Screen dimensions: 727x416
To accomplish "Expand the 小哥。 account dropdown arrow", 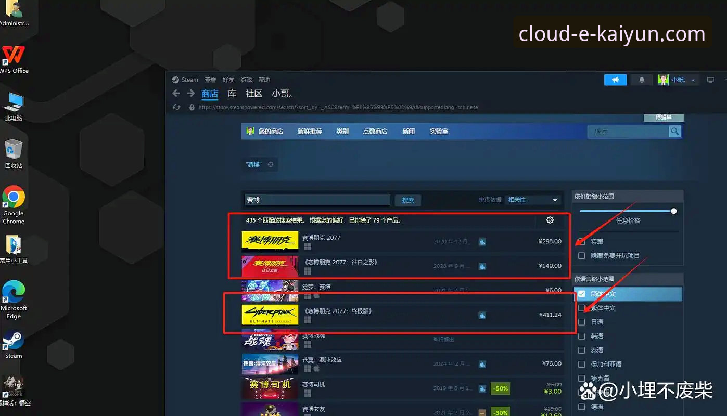I will pyautogui.click(x=693, y=80).
